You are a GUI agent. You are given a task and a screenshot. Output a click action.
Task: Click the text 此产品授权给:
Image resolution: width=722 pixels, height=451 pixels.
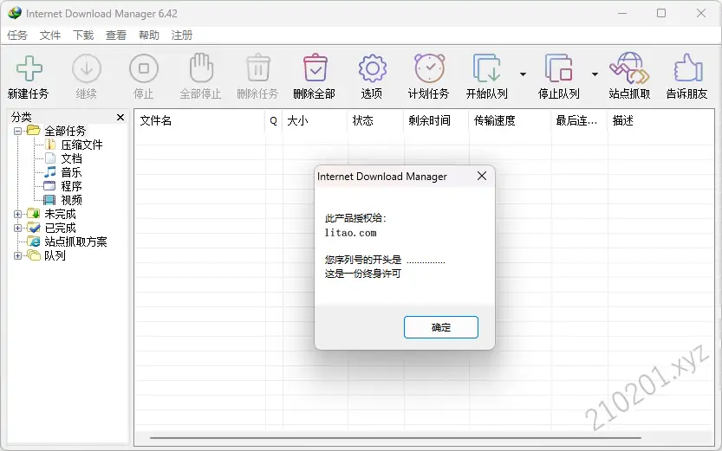(x=355, y=218)
